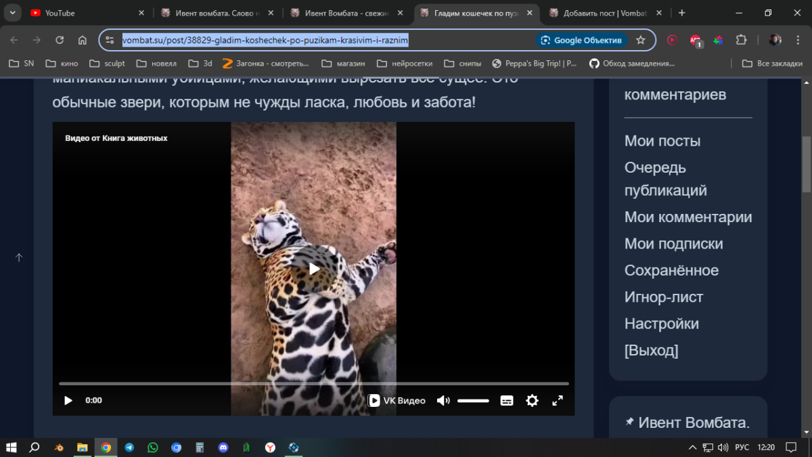812x457 pixels.
Task: Open the pinned 'Ивент Вомбата.' post link
Action: click(x=694, y=423)
